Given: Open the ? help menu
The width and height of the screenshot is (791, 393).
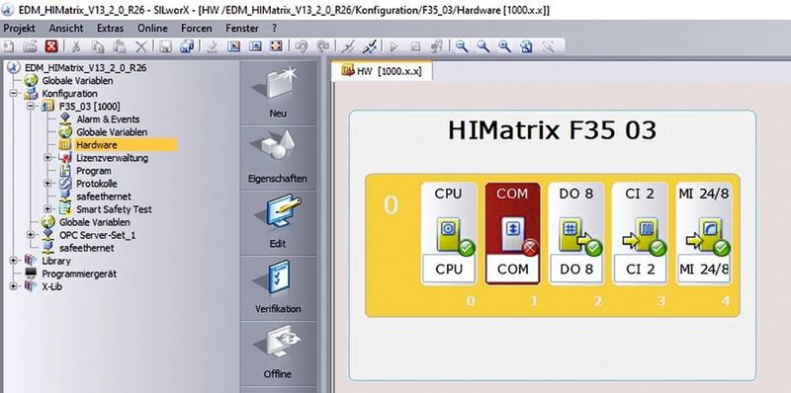Looking at the screenshot, I should (x=275, y=29).
